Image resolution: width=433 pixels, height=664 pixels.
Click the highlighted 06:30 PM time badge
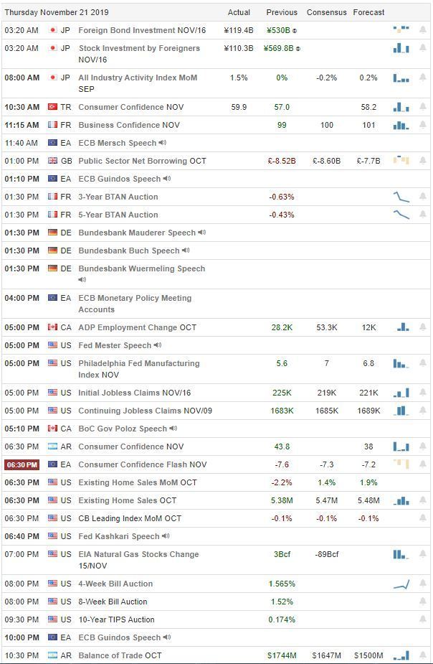coord(22,464)
